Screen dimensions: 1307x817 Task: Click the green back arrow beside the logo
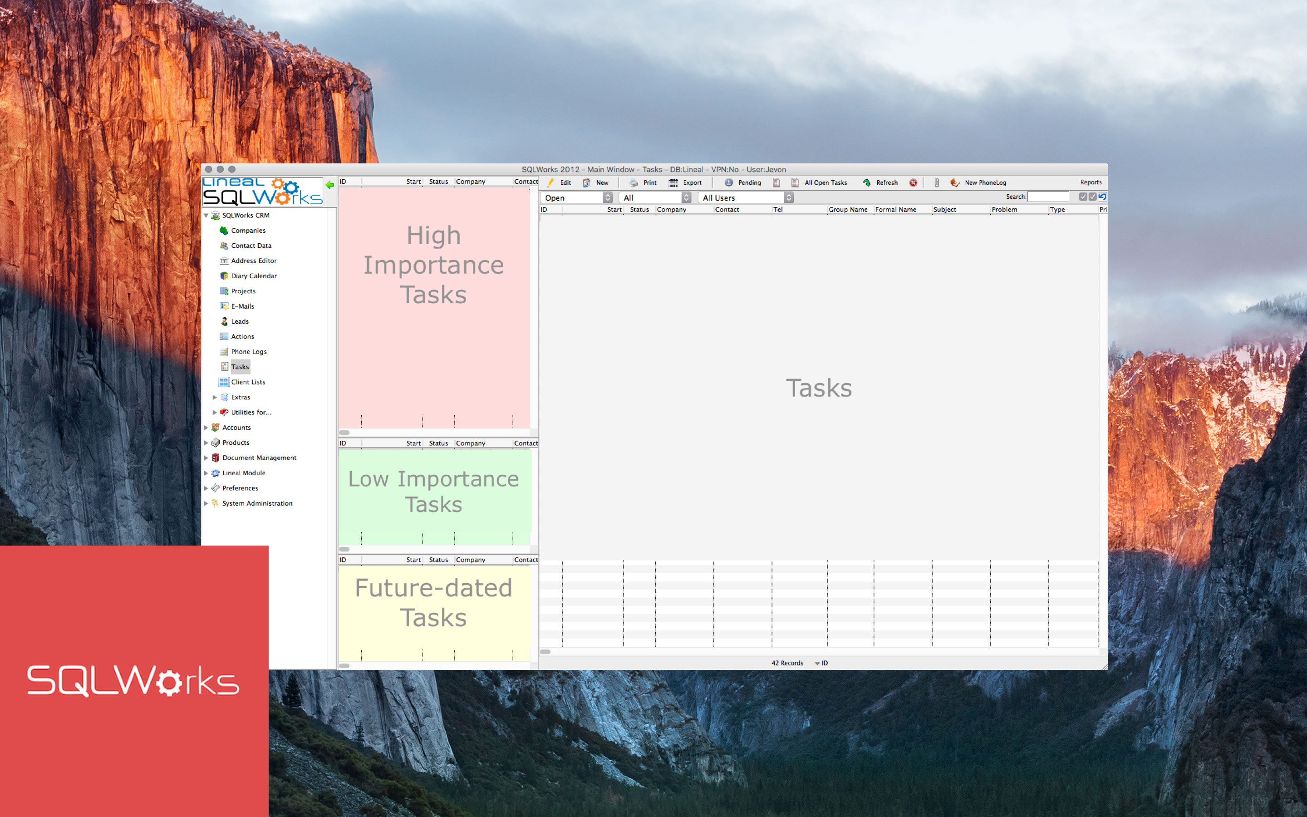coord(330,184)
